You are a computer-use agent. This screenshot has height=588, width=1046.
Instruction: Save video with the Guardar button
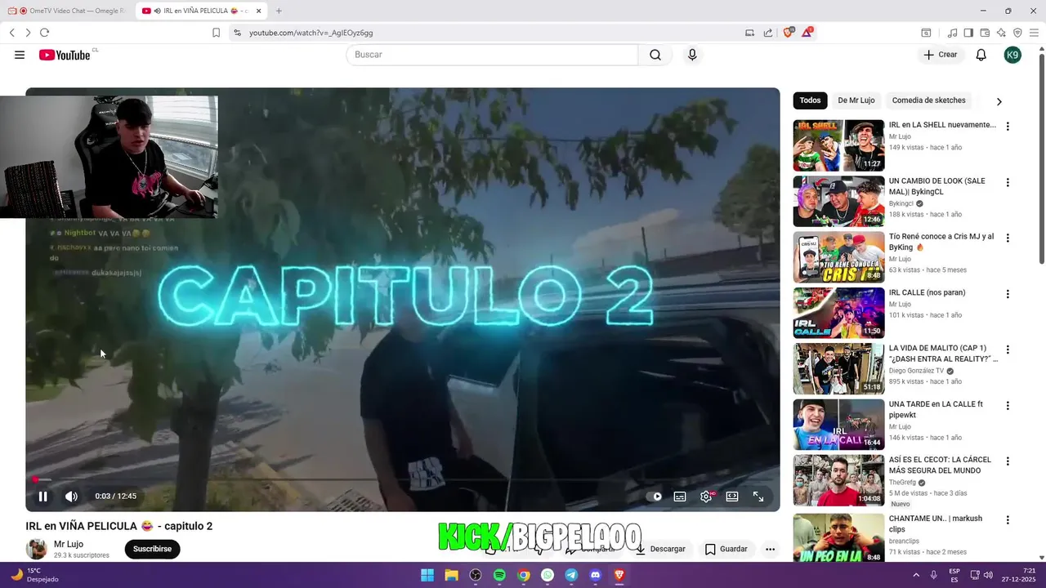click(726, 549)
